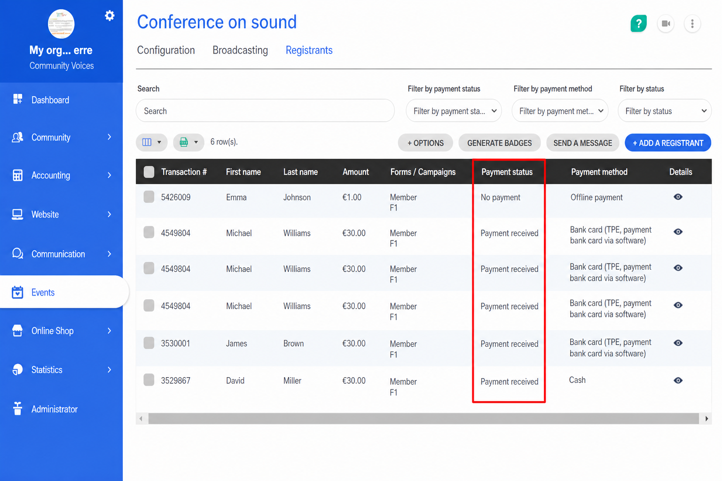Open the Filter by payment status dropdown
722x481 pixels.
pos(454,111)
